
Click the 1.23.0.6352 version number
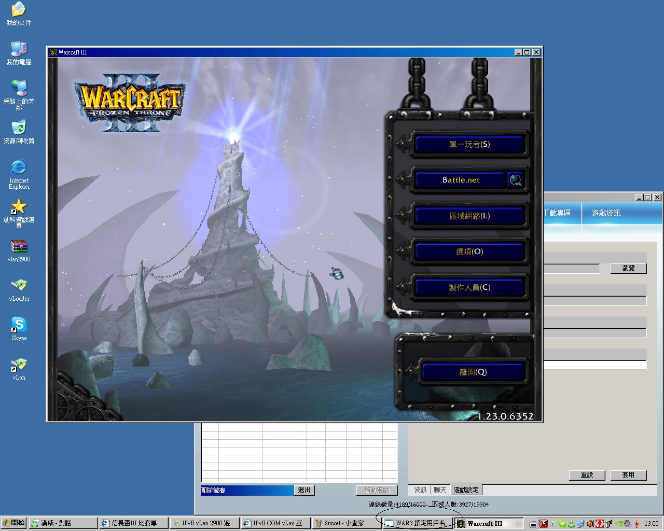505,416
